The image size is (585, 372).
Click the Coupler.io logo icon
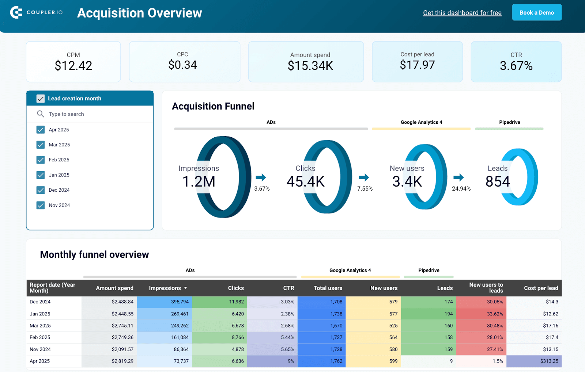(x=16, y=12)
